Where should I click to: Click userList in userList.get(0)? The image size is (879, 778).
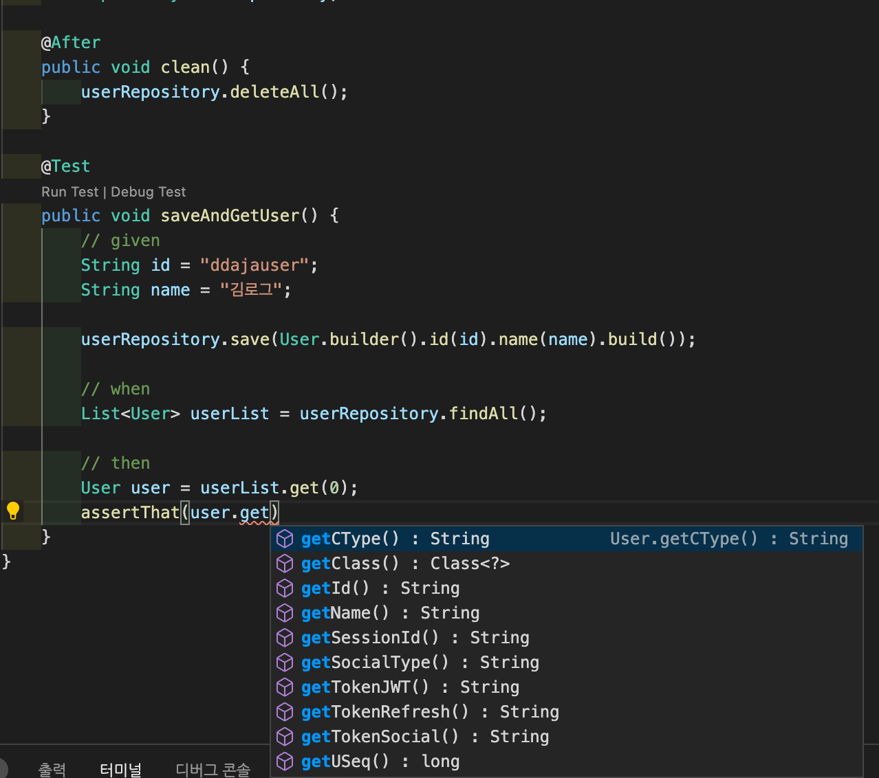(x=240, y=488)
